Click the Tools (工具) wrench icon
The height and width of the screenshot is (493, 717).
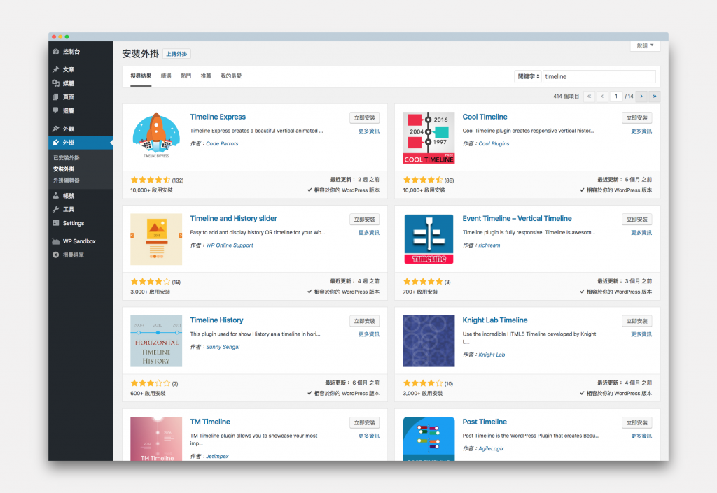tap(56, 209)
